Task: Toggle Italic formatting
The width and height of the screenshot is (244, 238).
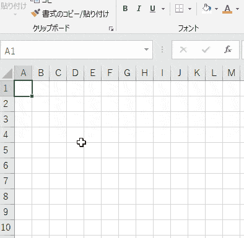Action: coord(139,9)
